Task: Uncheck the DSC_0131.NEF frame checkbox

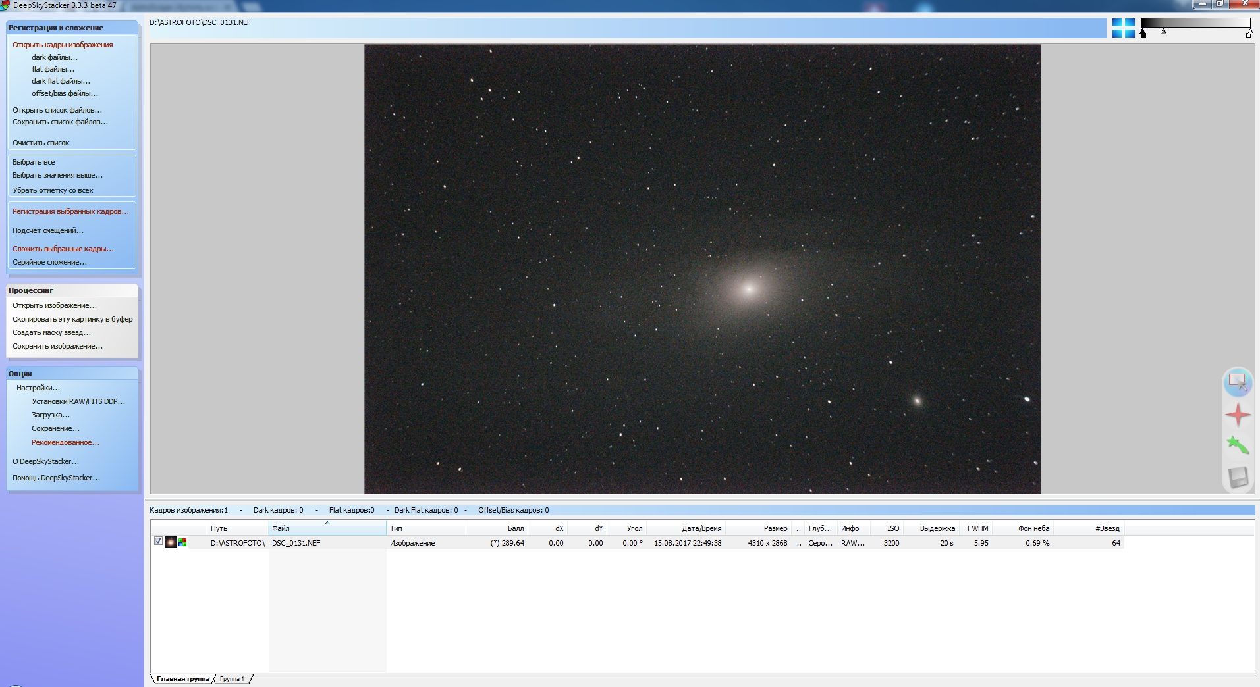Action: [158, 541]
